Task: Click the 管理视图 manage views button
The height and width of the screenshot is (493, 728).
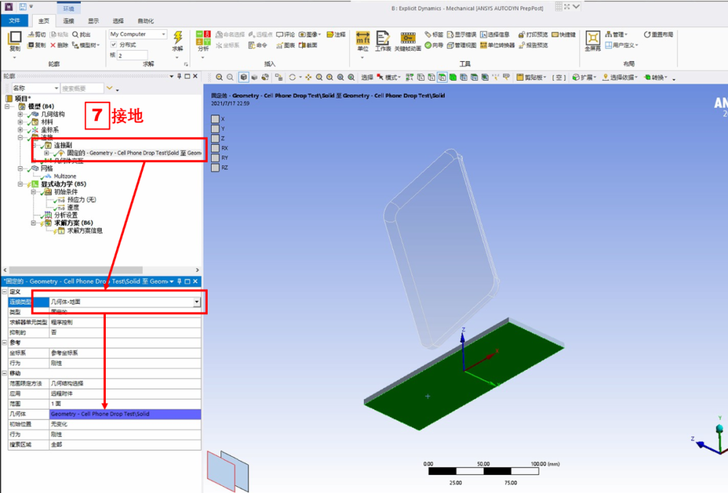Action: 462,45
